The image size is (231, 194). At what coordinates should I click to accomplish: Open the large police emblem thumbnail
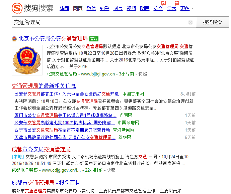pyautogui.click(x=27, y=60)
